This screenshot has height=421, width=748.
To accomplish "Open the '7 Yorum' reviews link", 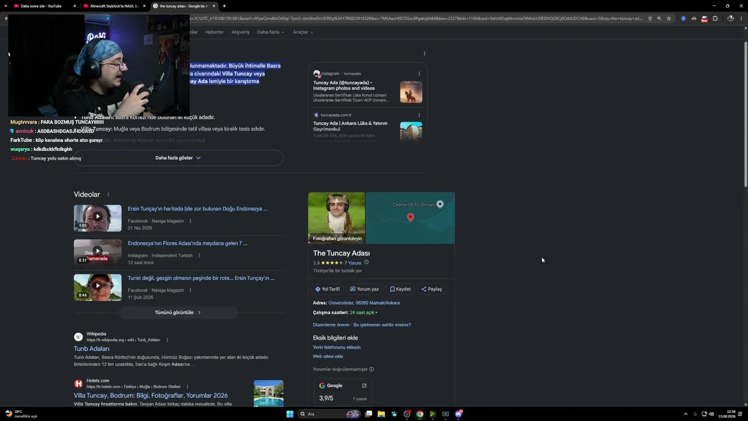I will [x=353, y=263].
